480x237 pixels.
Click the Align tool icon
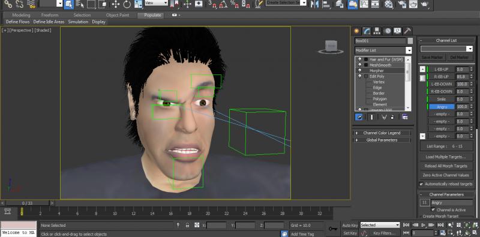[326, 4]
